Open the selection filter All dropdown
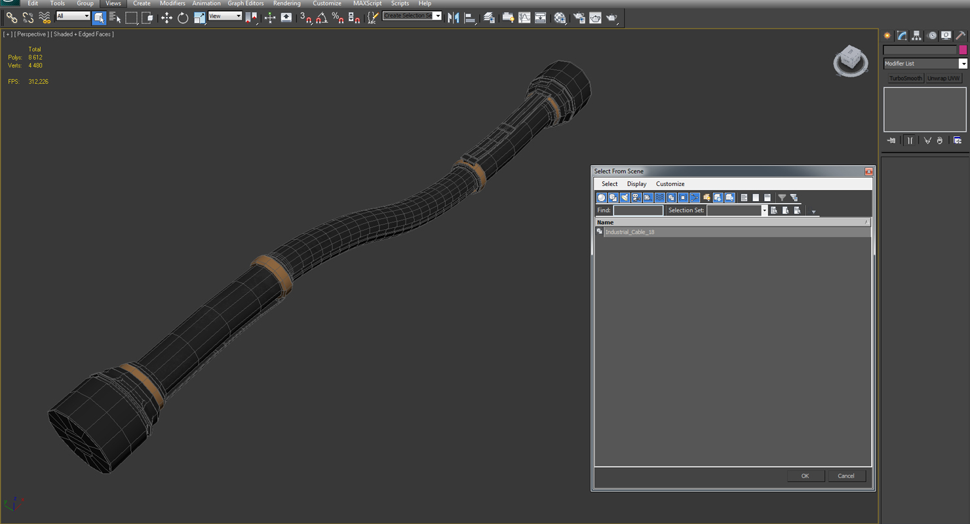 pyautogui.click(x=73, y=16)
